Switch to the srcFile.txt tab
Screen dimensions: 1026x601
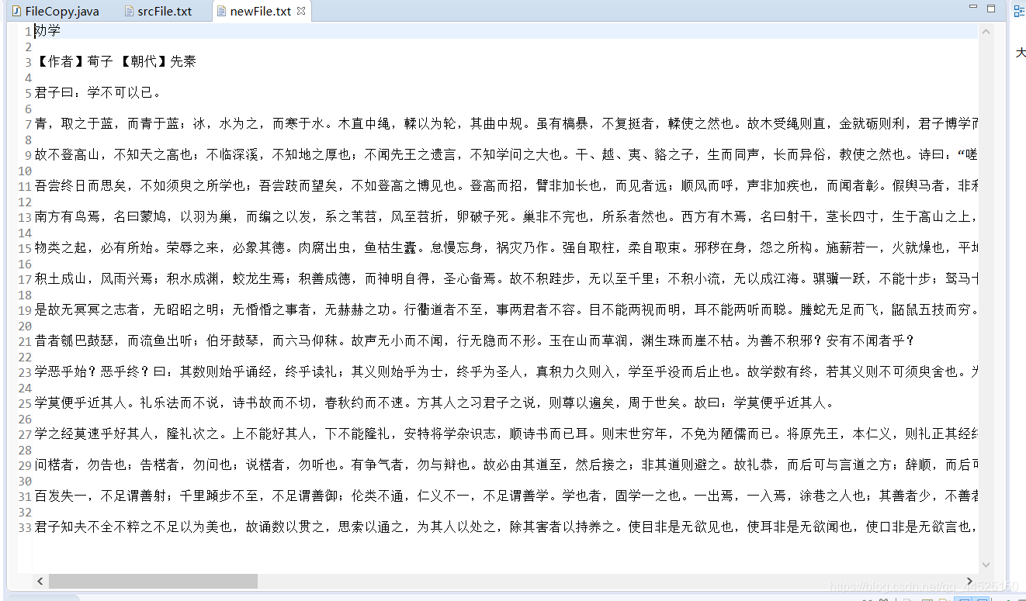click(x=157, y=11)
